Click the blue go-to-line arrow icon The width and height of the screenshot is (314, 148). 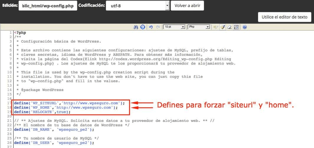[143, 27]
